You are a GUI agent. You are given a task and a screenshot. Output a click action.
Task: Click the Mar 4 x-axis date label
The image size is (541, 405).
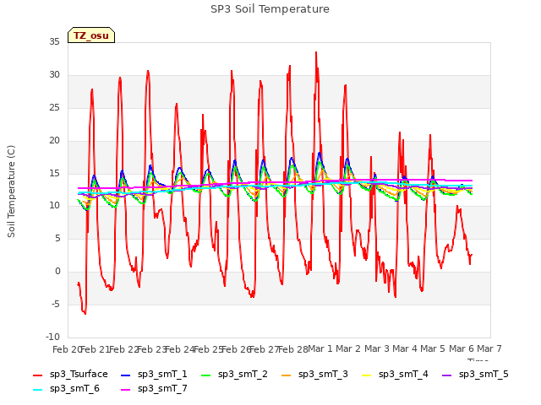coord(405,349)
